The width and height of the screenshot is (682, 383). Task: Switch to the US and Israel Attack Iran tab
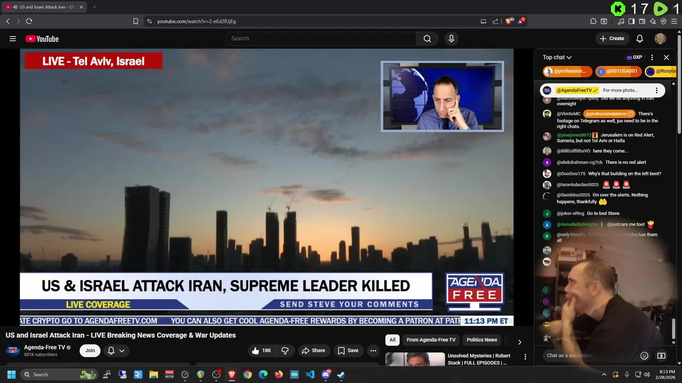coord(44,7)
